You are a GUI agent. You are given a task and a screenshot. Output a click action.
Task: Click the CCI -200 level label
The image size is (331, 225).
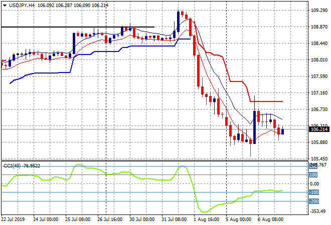[x=314, y=201]
